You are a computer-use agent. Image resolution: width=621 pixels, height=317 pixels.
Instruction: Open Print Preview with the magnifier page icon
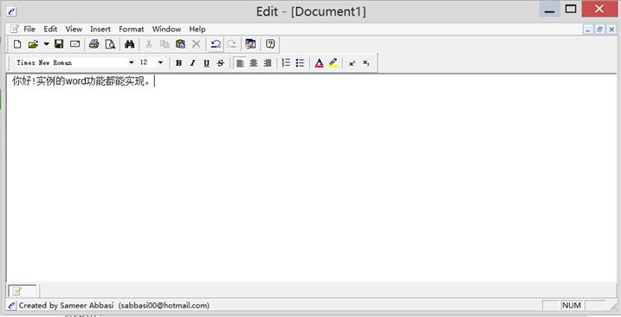point(110,44)
